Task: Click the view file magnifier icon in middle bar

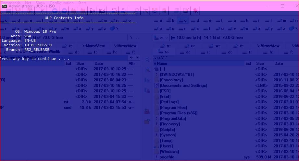Action: pyautogui.click(x=147, y=60)
